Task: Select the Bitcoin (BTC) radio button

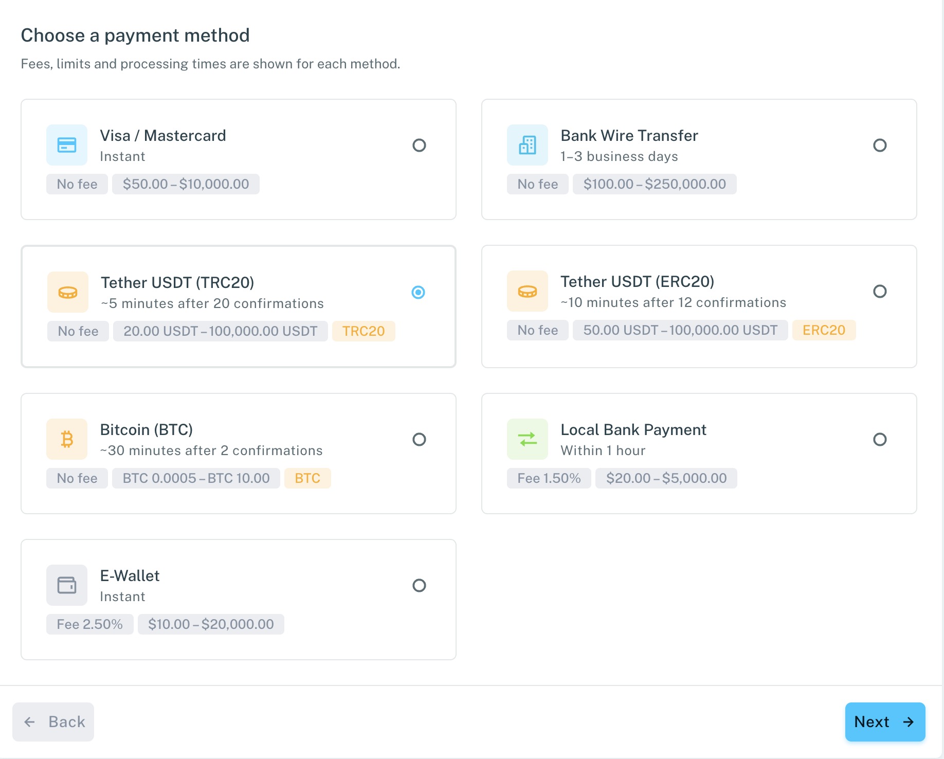Action: point(419,439)
